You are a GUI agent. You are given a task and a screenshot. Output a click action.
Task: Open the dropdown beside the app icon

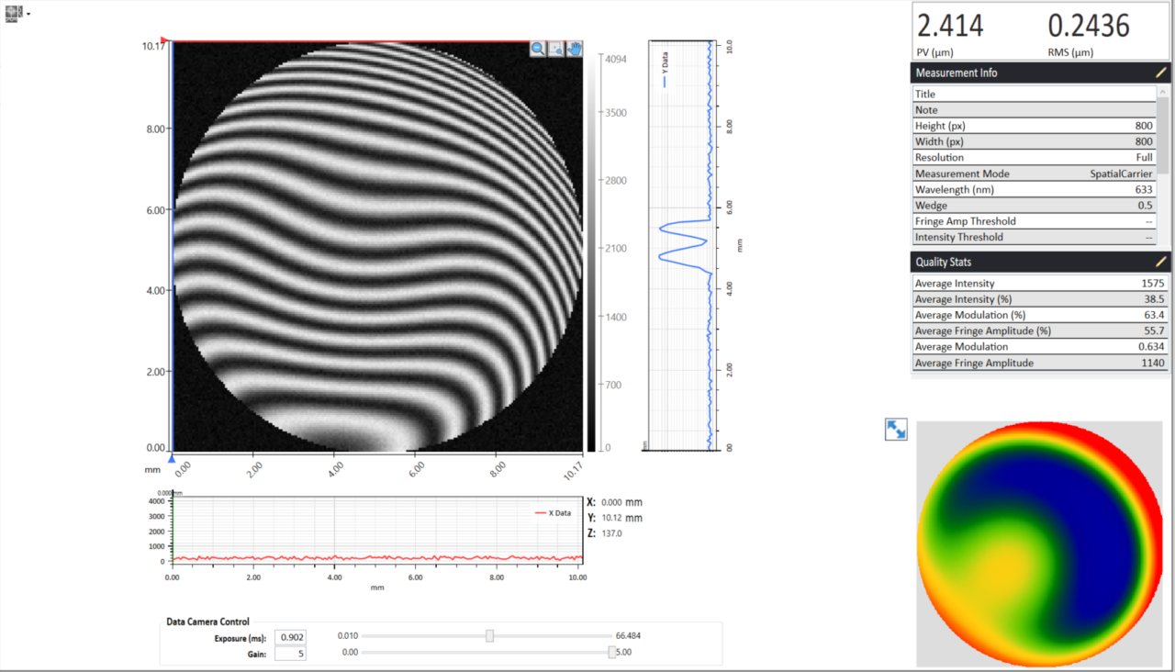[x=27, y=14]
